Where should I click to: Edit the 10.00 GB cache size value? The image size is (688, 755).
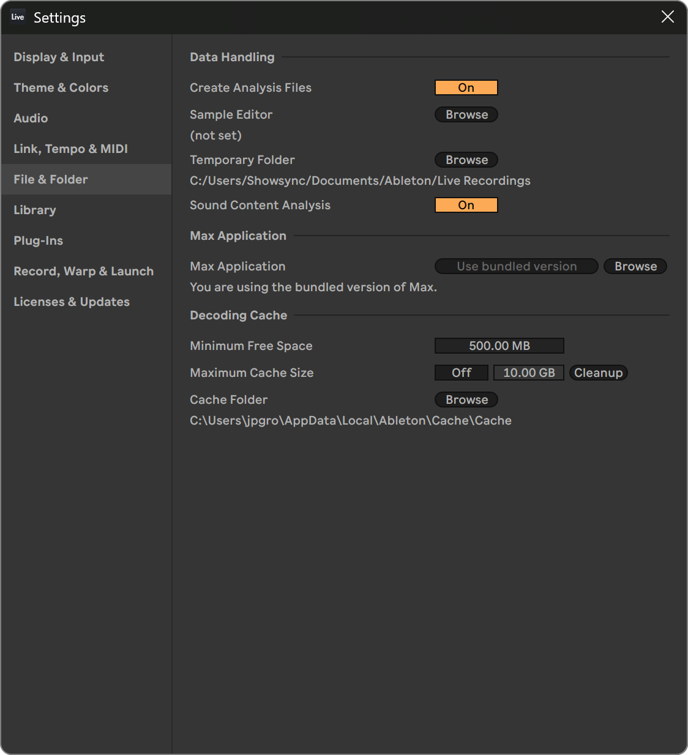(528, 373)
